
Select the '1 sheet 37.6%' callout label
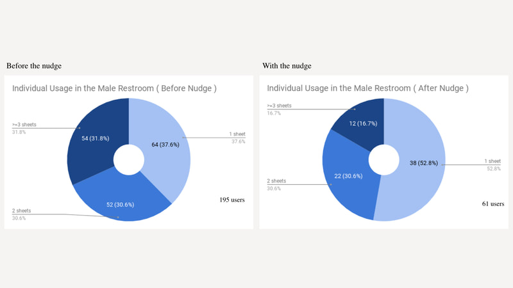pyautogui.click(x=237, y=138)
